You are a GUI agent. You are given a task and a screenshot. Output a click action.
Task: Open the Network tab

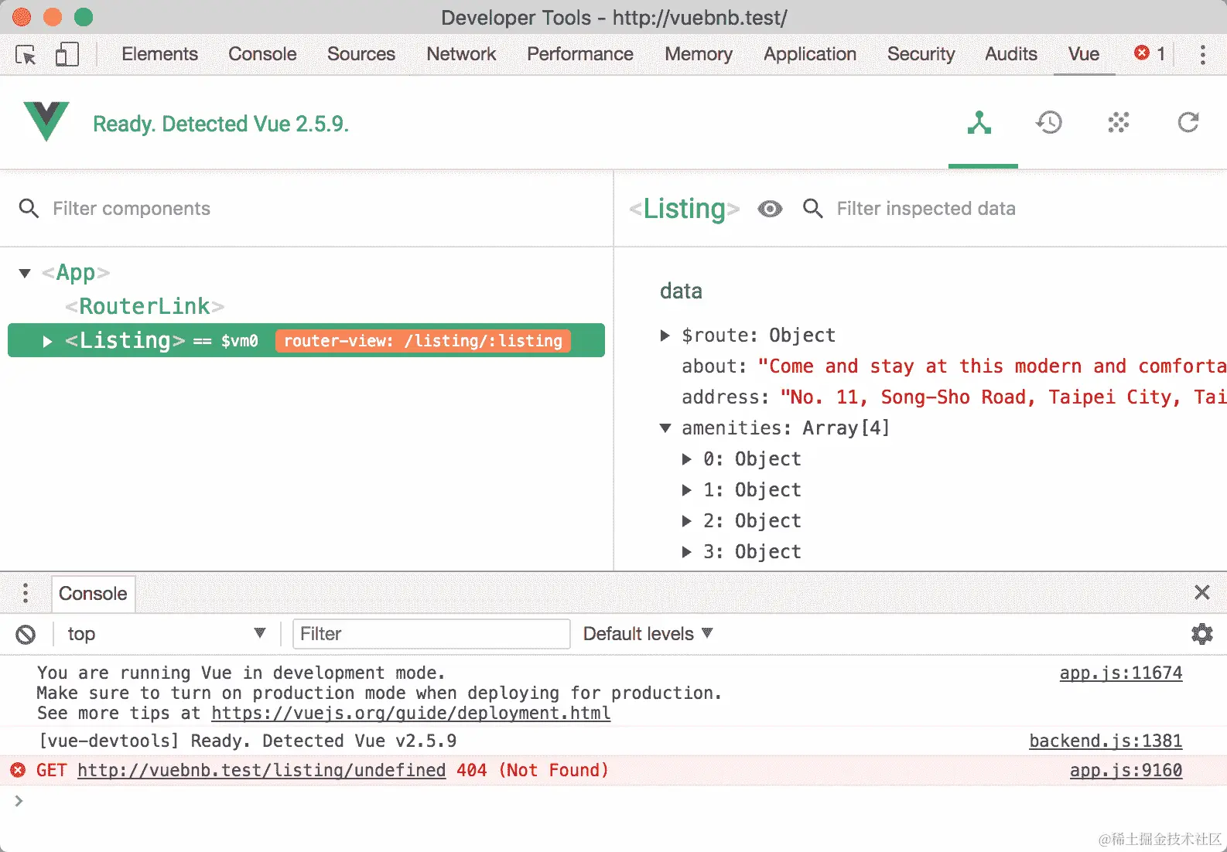tap(461, 54)
